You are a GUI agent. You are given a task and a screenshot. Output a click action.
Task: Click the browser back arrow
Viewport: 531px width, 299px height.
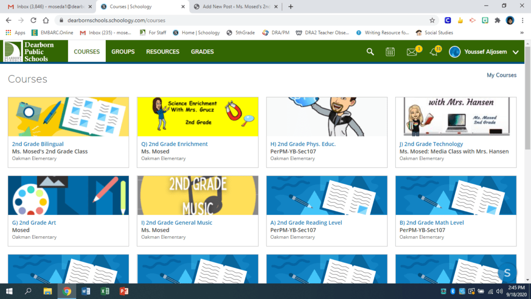[x=8, y=20]
